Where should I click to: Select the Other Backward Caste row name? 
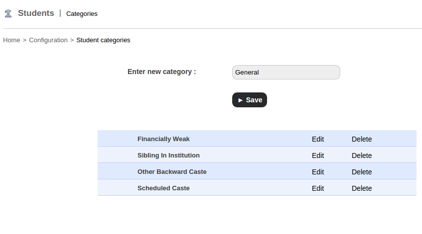point(172,172)
